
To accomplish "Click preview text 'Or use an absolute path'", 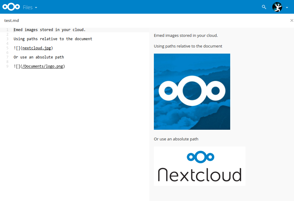I will (176, 139).
